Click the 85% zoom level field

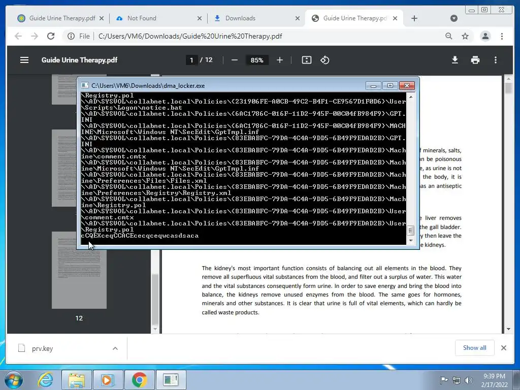click(257, 60)
